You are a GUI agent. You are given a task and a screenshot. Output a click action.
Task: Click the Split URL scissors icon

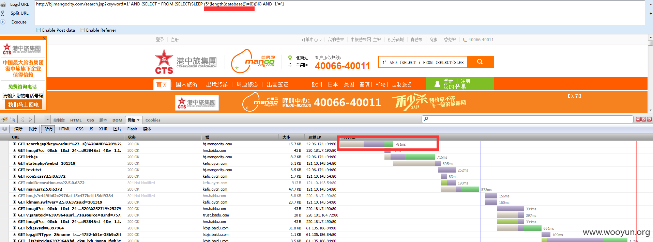pos(3,13)
